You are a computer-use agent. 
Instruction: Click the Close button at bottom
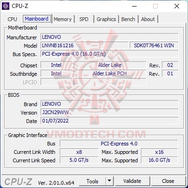[168, 181]
